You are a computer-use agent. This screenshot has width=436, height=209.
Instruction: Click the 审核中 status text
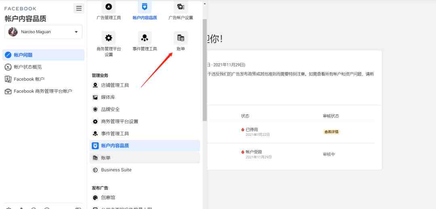pos(329,154)
